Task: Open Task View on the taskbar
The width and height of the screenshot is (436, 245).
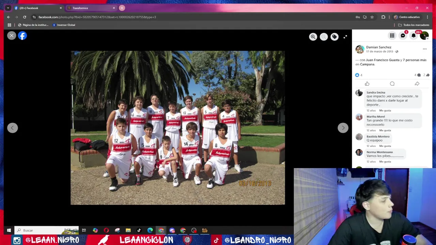Action: click(84, 230)
